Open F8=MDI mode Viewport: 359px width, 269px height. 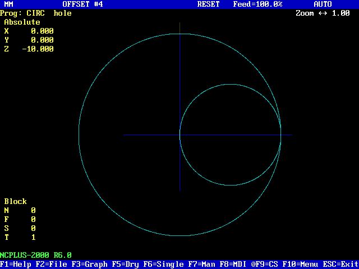[x=233, y=265]
